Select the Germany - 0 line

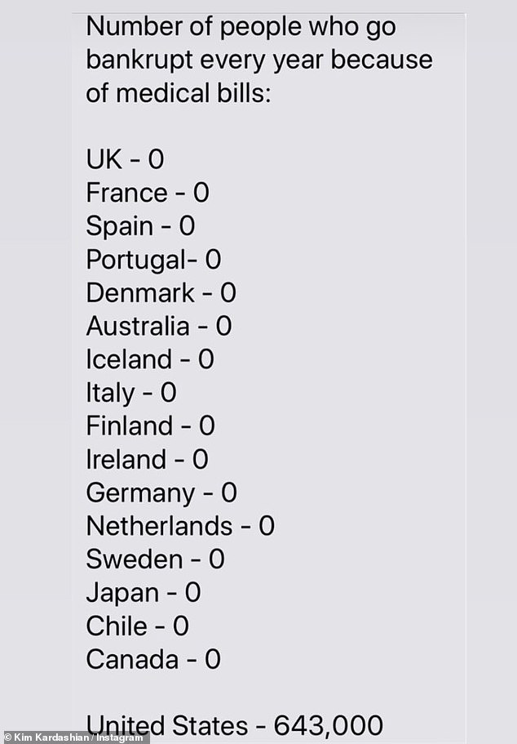(x=161, y=492)
